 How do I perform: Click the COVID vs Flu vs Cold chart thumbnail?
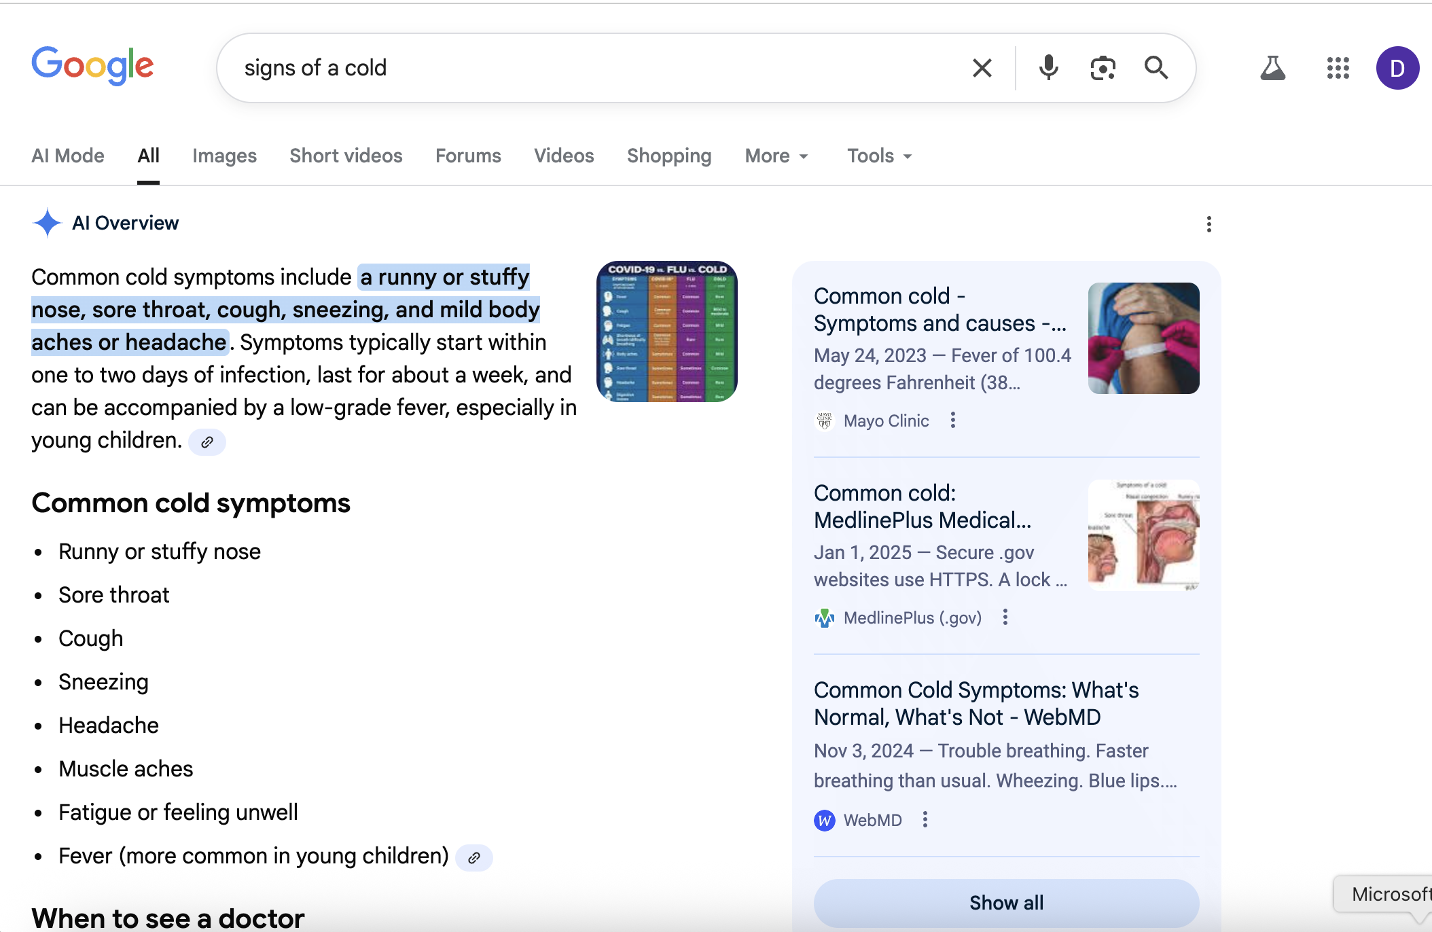[x=666, y=331]
